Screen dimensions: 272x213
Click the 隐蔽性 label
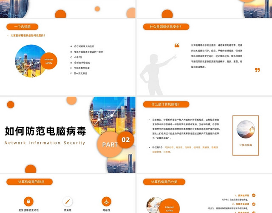[106, 210]
